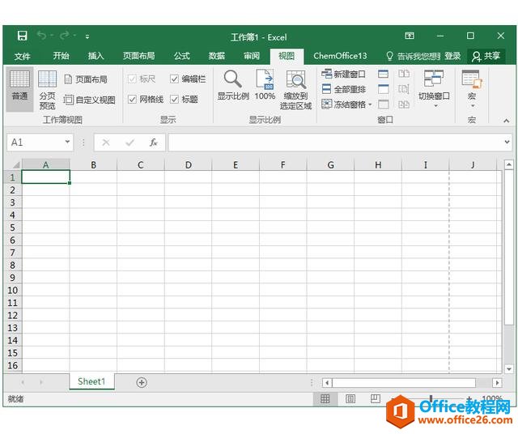The width and height of the screenshot is (518, 434).
Task: Click the 隐藏 hide window icon
Action: (x=383, y=89)
